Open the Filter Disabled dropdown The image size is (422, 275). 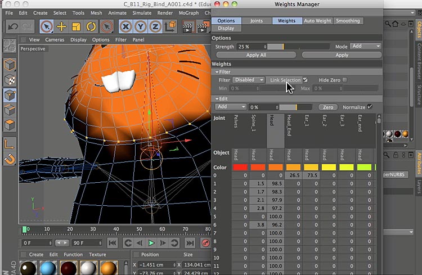point(248,80)
